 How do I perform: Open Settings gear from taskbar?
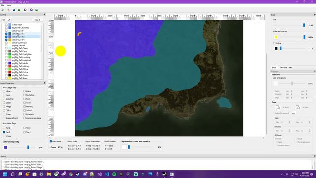pyautogui.click(x=41, y=174)
